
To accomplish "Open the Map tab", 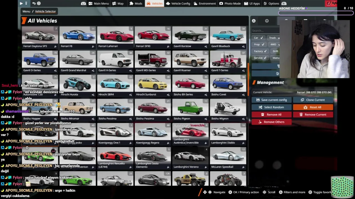I will click(x=118, y=3).
